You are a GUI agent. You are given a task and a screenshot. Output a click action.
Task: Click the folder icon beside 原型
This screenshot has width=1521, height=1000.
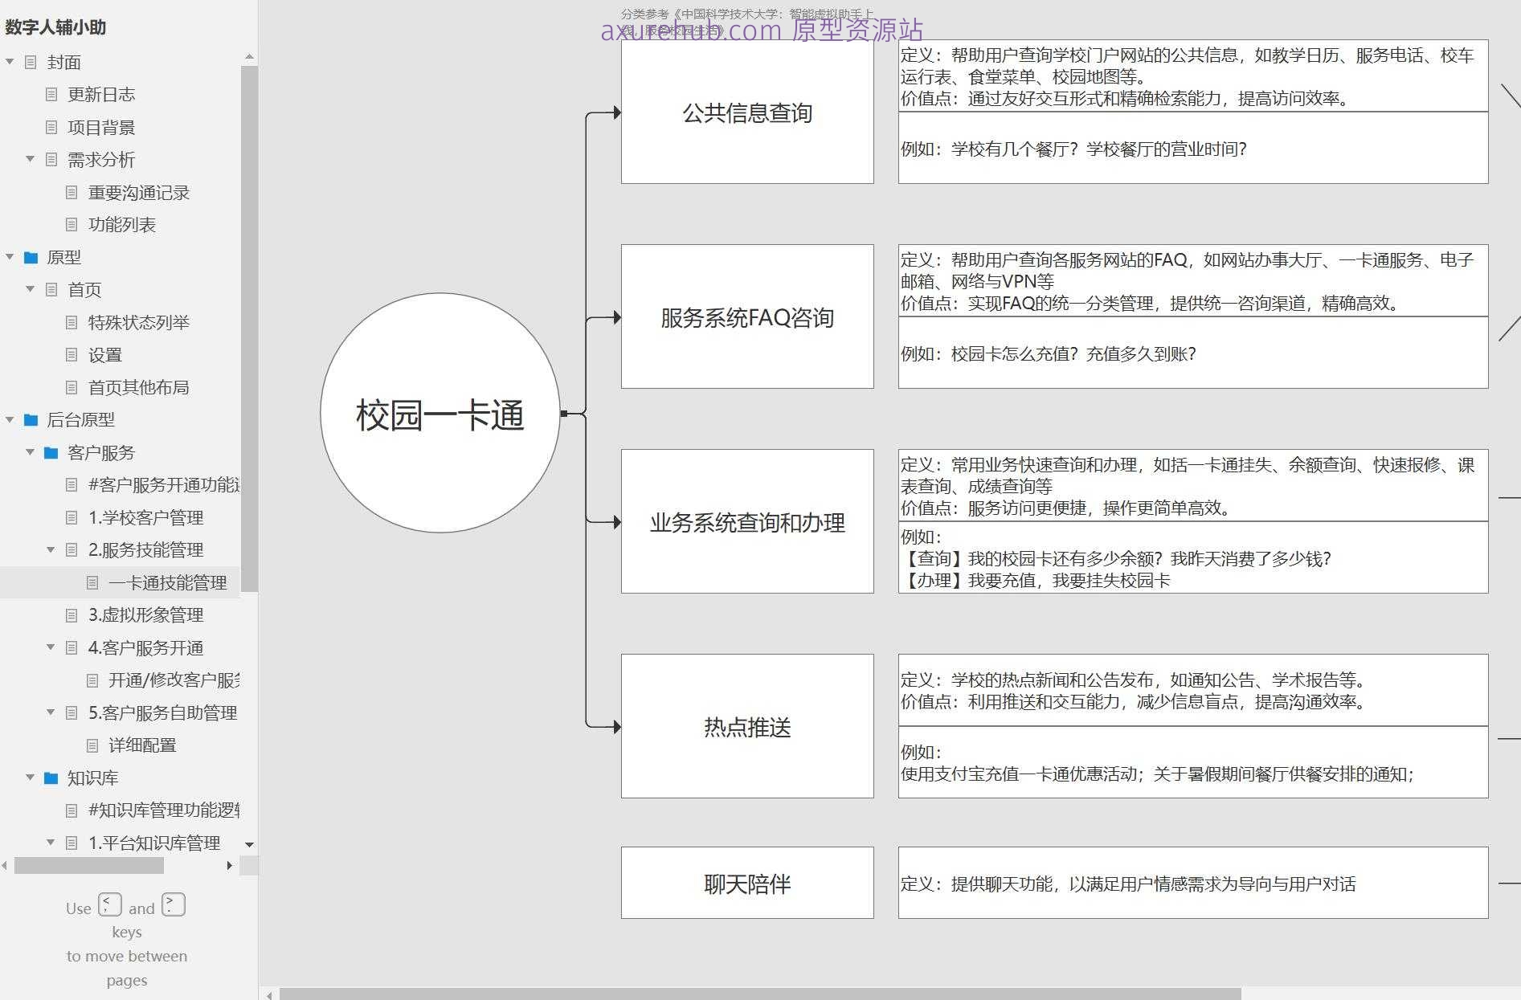(x=31, y=257)
